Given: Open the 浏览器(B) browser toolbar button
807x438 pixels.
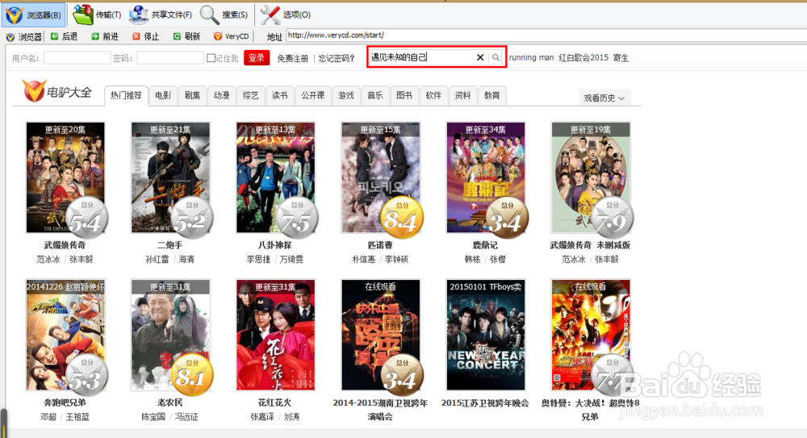Looking at the screenshot, I should [x=33, y=15].
